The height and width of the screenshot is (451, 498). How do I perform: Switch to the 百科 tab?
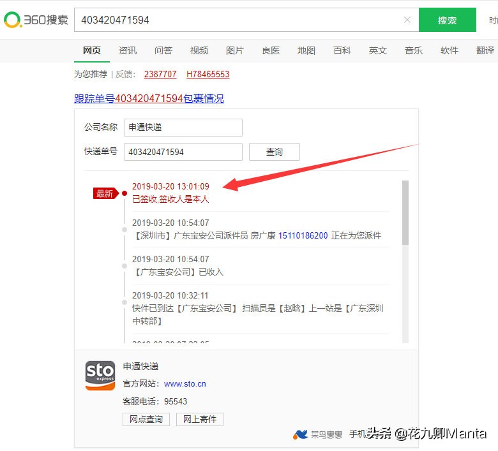(342, 50)
